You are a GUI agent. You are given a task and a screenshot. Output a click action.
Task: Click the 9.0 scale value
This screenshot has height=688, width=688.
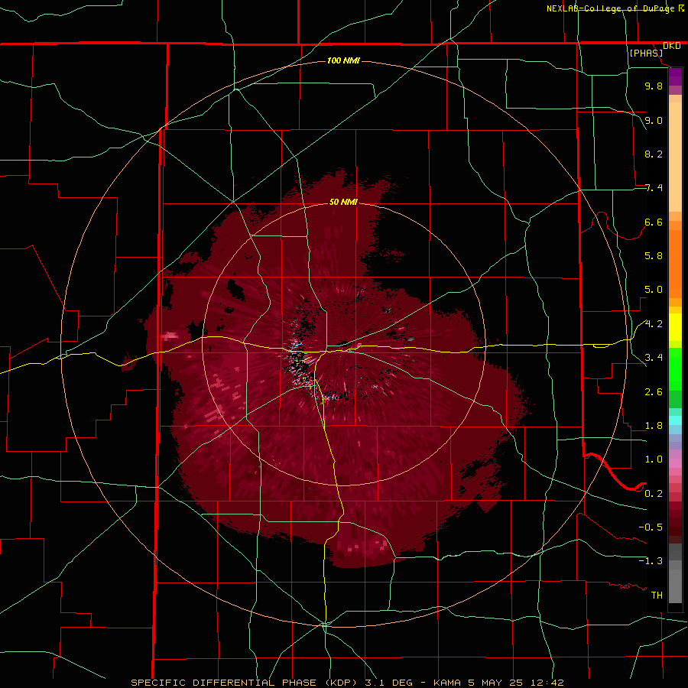point(654,120)
